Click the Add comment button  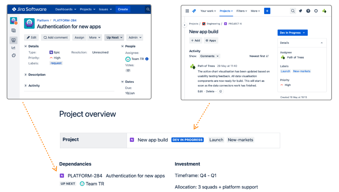pyautogui.click(x=56, y=37)
